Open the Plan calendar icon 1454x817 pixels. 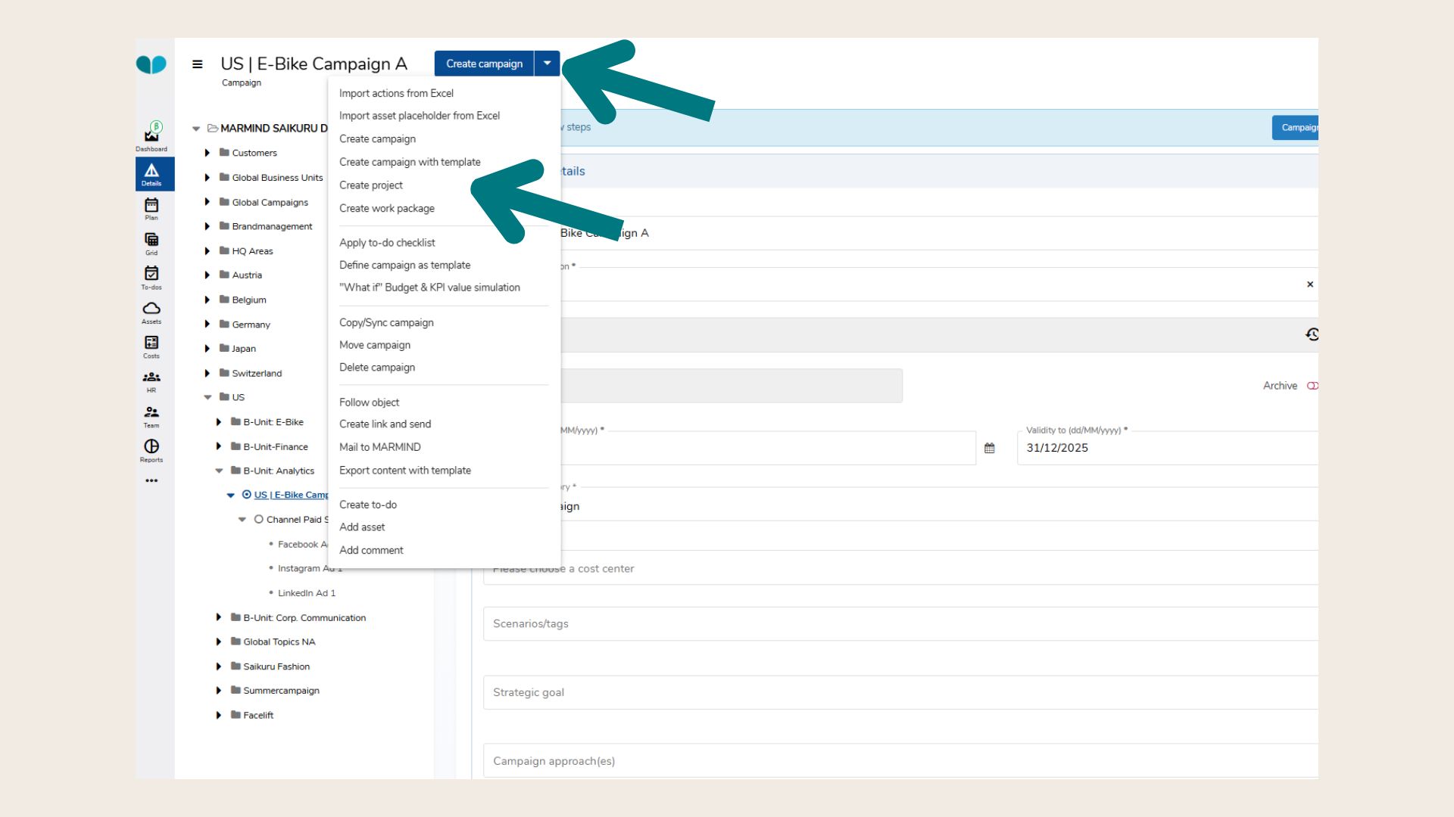[x=151, y=207]
